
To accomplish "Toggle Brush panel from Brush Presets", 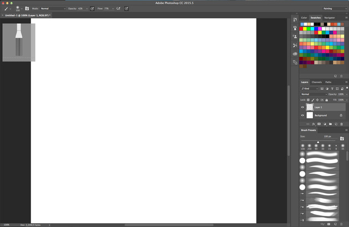I will (x=342, y=139).
